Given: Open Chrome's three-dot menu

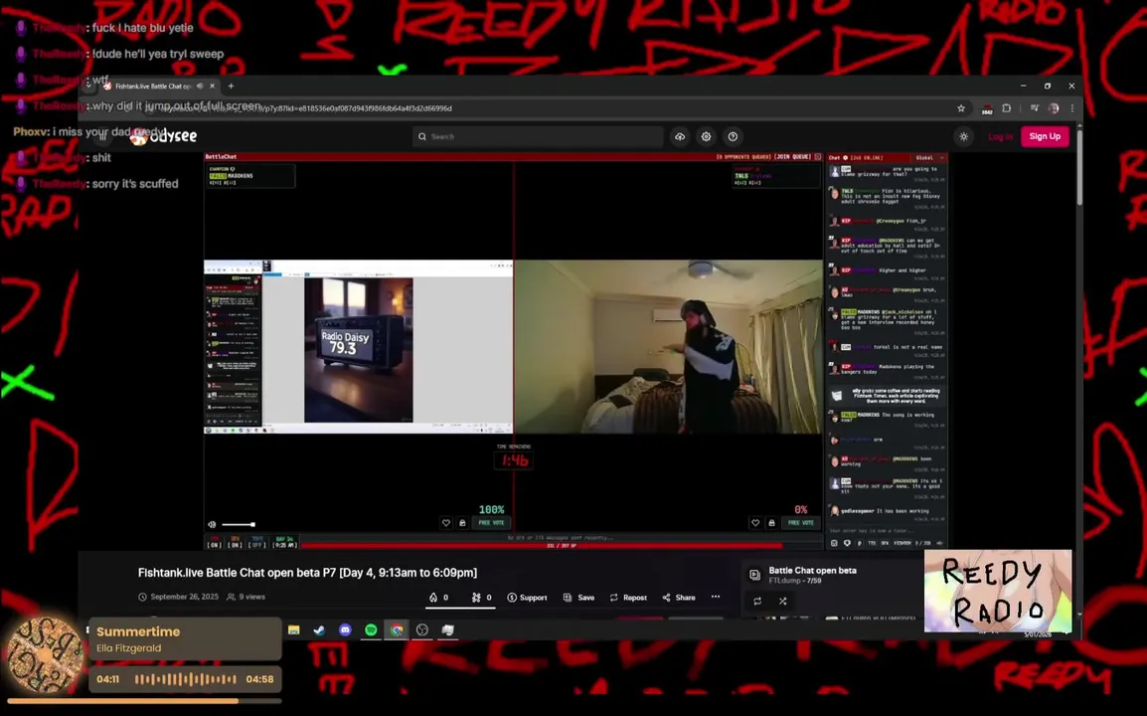Looking at the screenshot, I should click(x=1071, y=108).
